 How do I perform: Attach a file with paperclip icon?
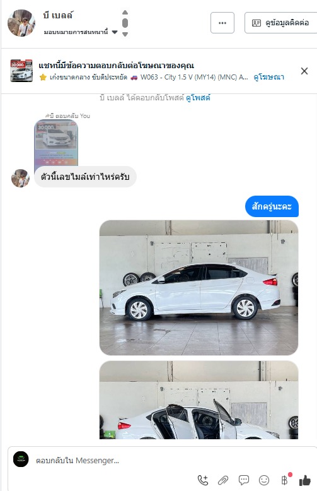tap(223, 480)
